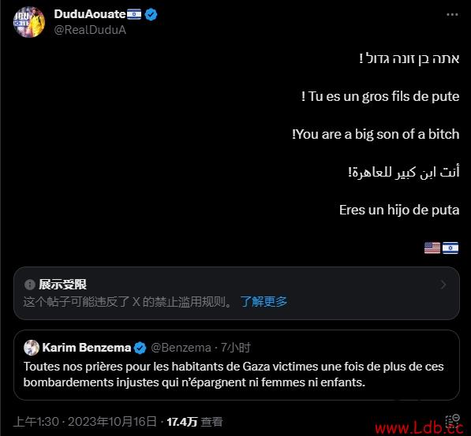
Task: Open the three-dot more options menu
Action: [452, 14]
